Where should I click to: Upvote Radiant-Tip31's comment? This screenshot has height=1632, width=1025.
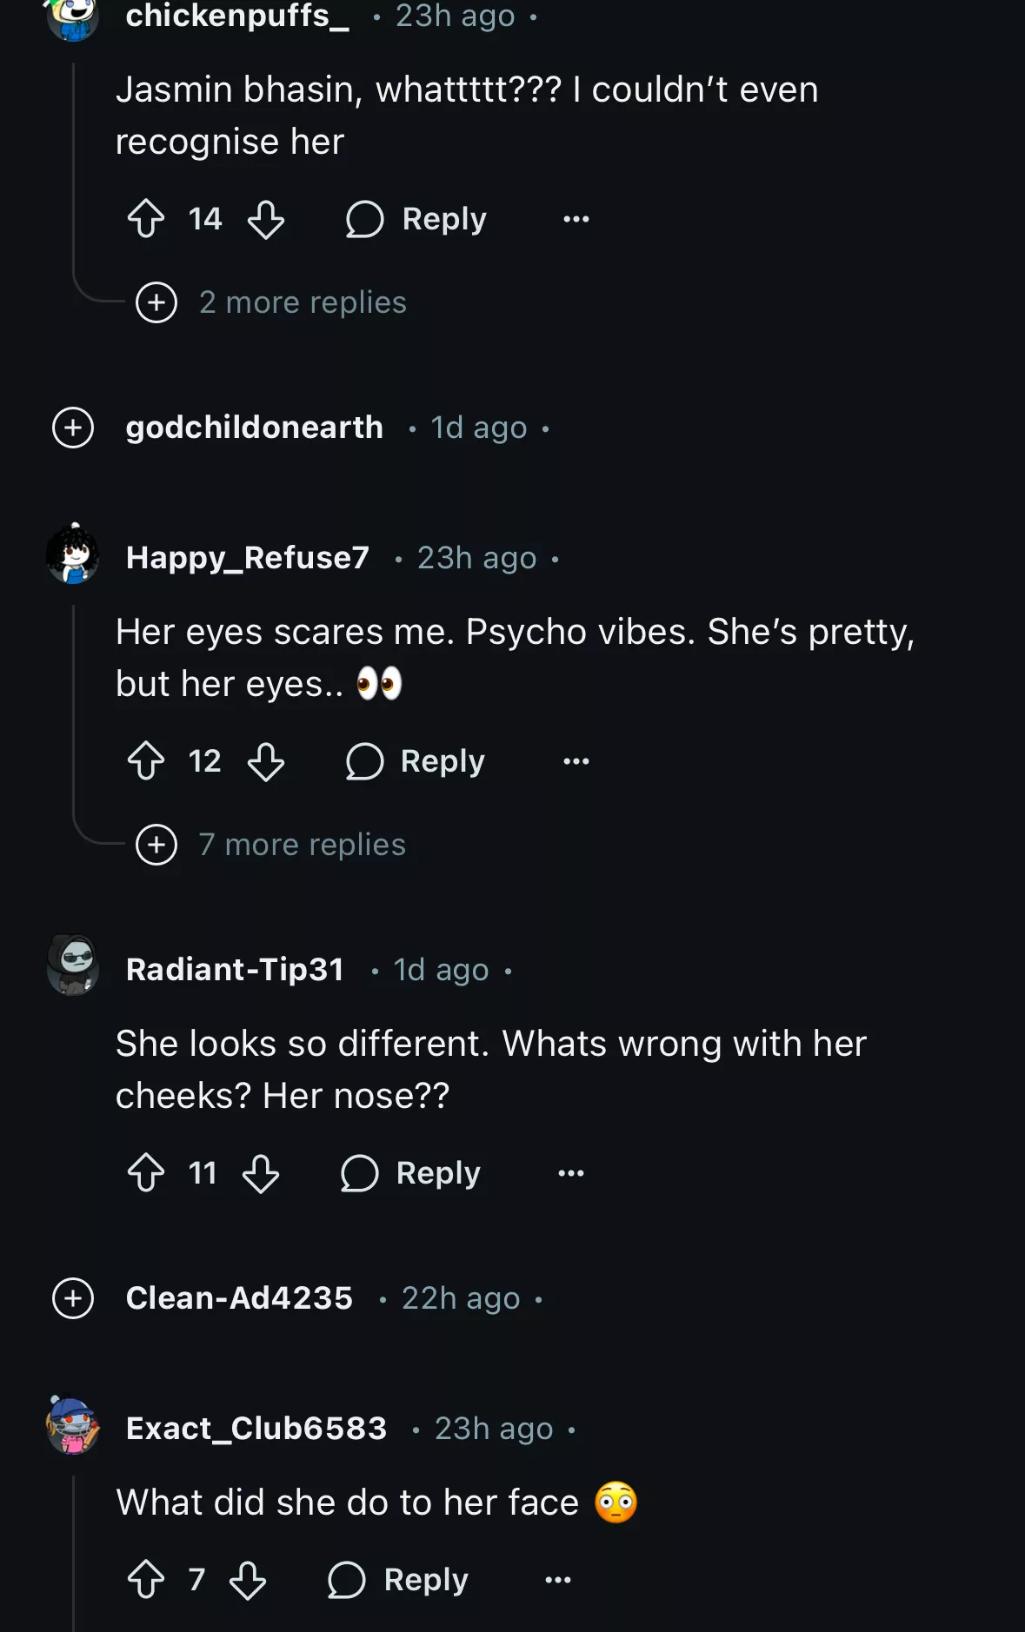(146, 1173)
